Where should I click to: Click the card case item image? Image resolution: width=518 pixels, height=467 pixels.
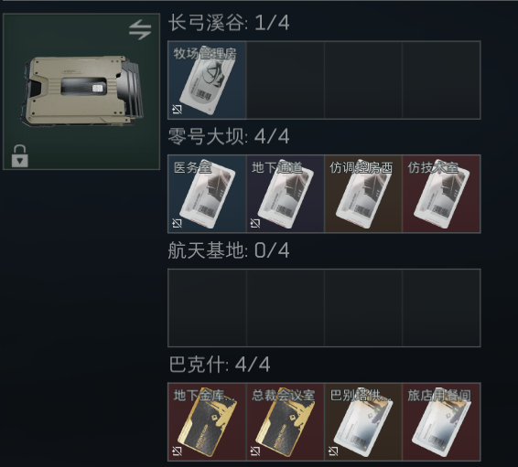tap(82, 90)
